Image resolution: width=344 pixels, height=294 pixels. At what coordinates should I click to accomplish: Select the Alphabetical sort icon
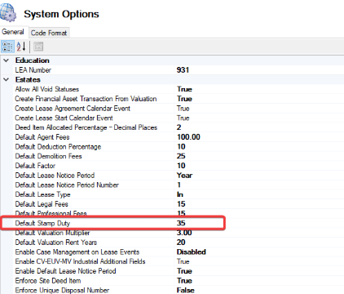coord(21,47)
